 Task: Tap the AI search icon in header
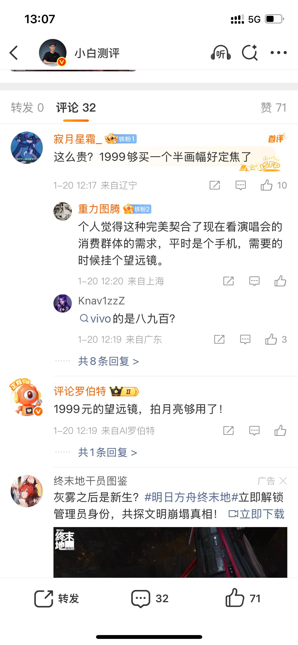[x=250, y=53]
